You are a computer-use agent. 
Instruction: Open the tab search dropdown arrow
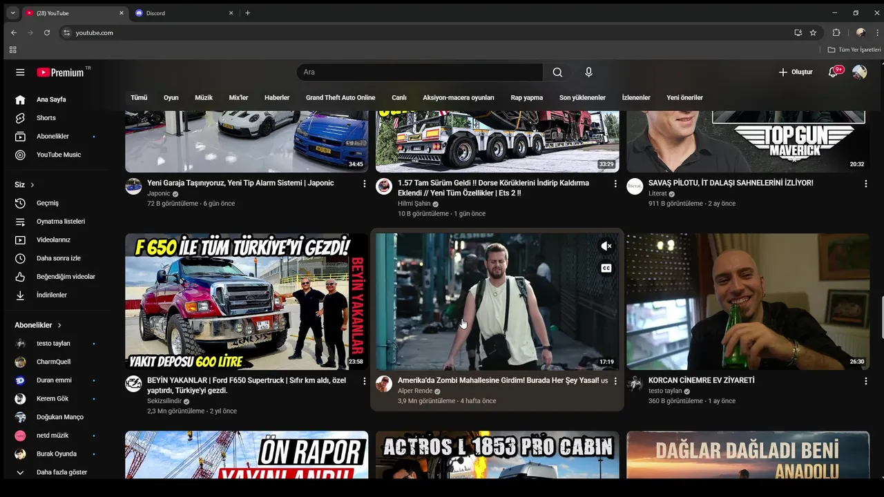(x=12, y=13)
